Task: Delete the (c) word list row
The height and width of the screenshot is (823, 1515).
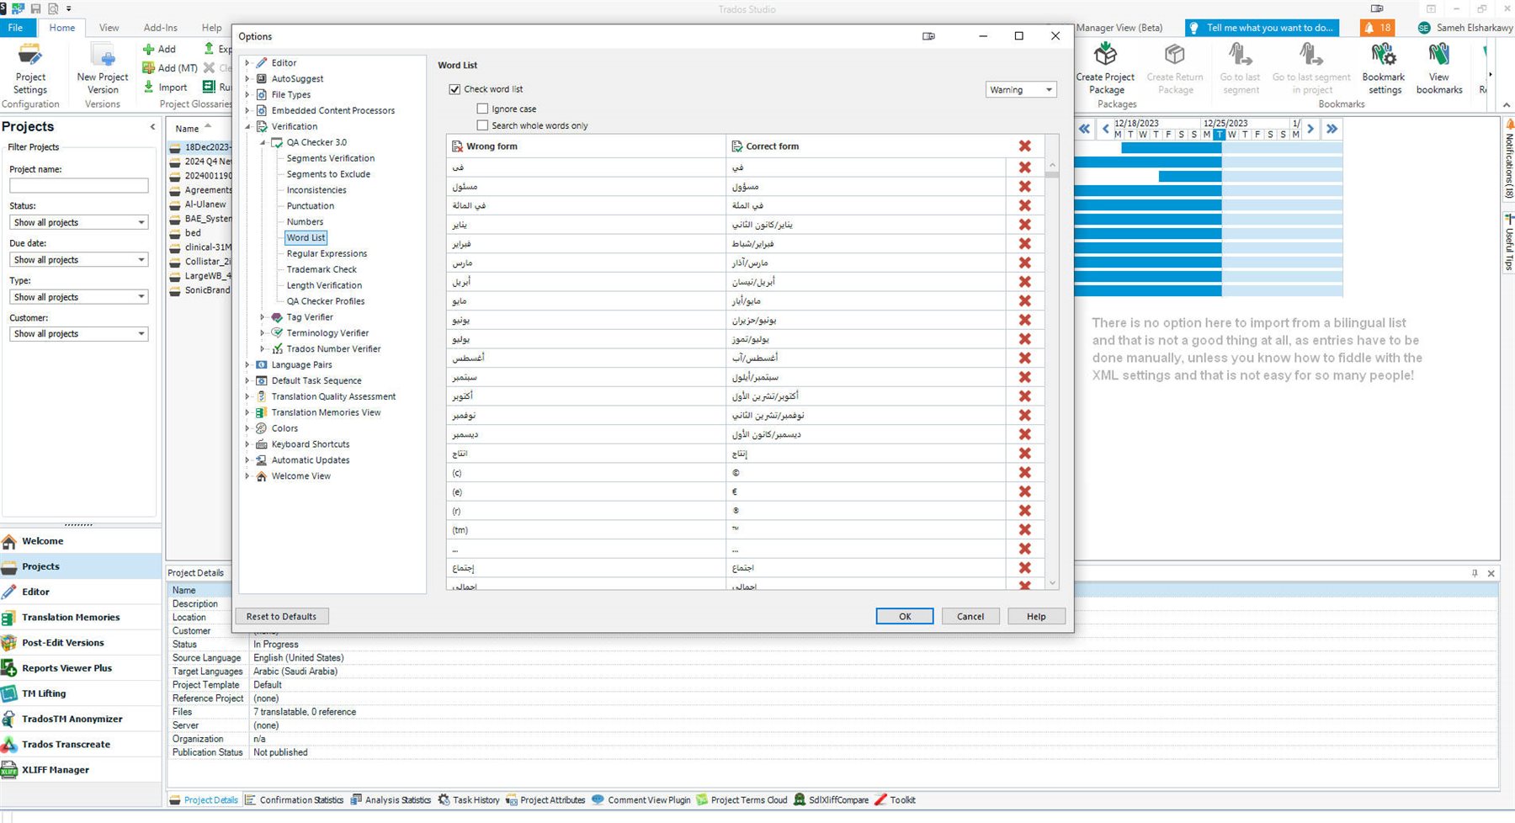Action: [x=1024, y=473]
